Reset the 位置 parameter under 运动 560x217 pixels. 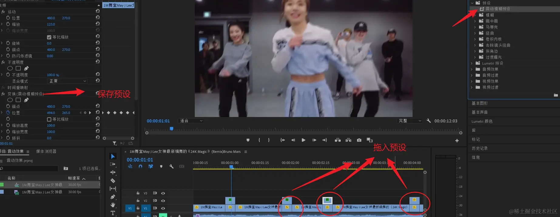[x=97, y=17]
